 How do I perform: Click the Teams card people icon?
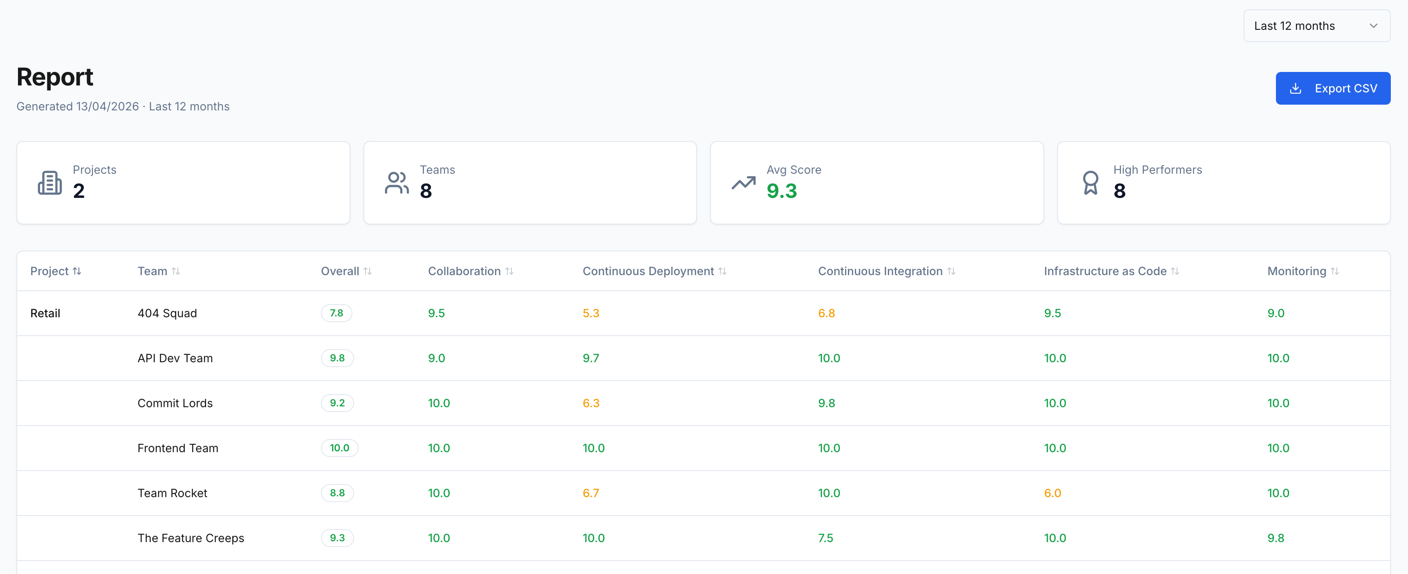coord(396,183)
